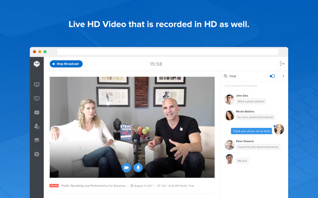Open the presentation whiteboard panel
Viewport: 318px width, 198px height.
(36, 98)
